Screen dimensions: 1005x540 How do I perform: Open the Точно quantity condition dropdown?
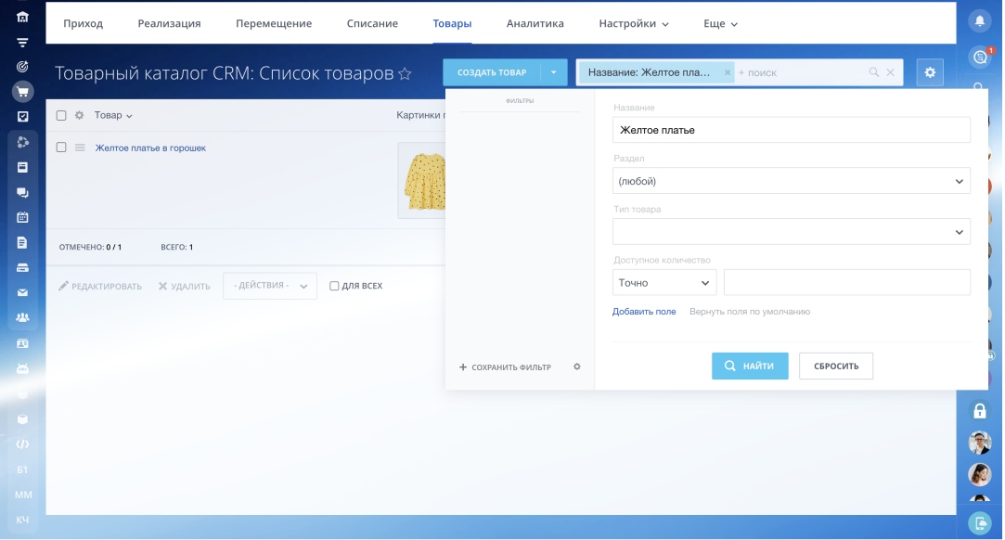664,282
